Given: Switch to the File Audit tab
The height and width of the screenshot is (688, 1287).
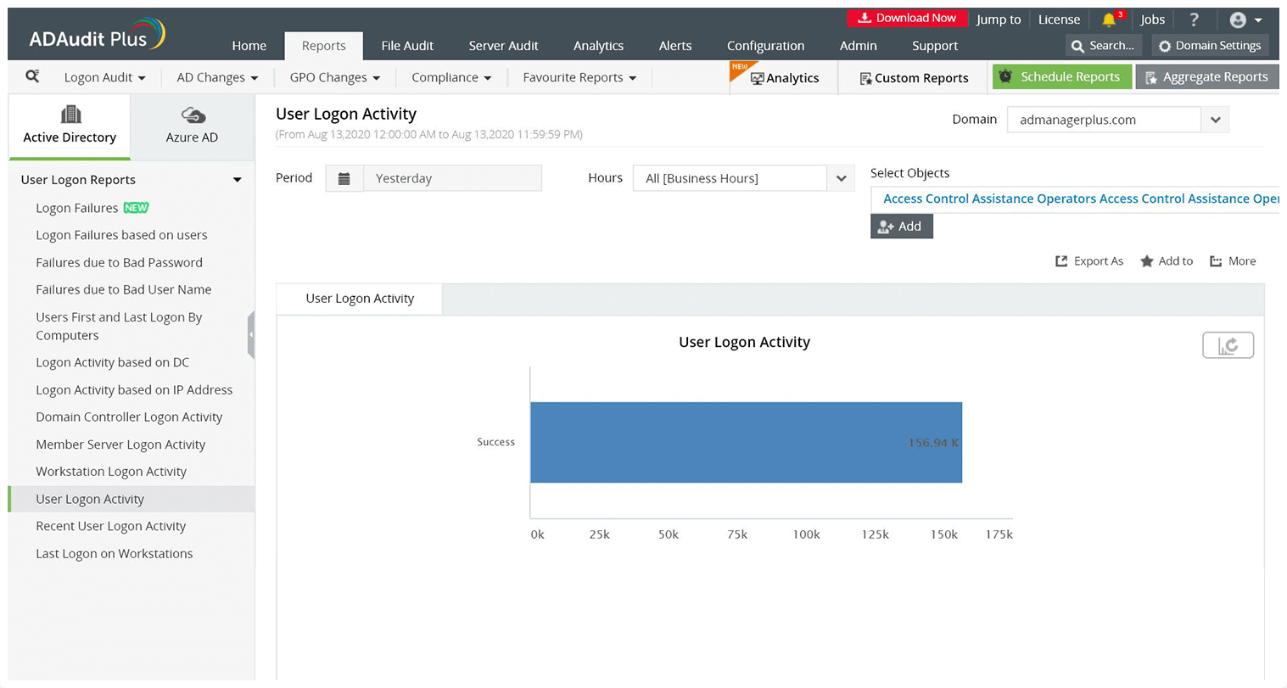Looking at the screenshot, I should [x=407, y=46].
